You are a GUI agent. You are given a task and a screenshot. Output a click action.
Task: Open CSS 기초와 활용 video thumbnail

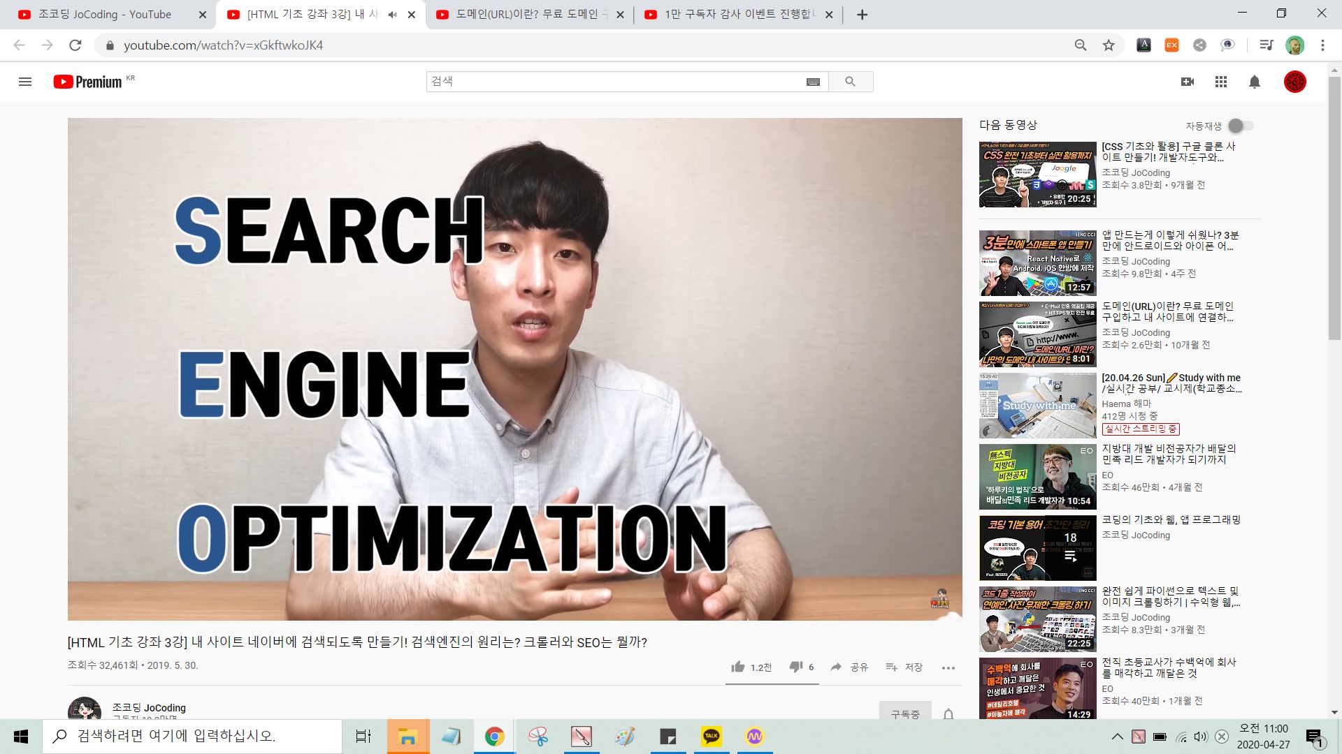click(x=1037, y=174)
